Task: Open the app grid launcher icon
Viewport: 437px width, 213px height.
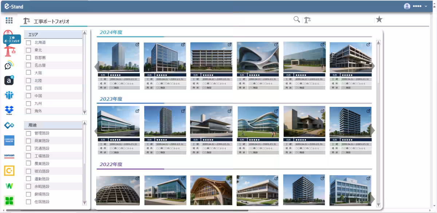Action: tap(9, 21)
